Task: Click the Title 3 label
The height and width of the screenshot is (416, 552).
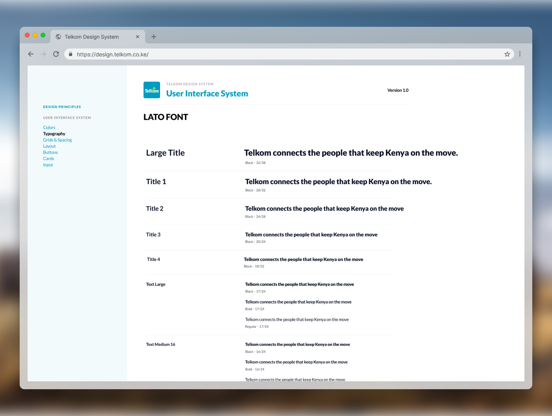Action: [153, 235]
